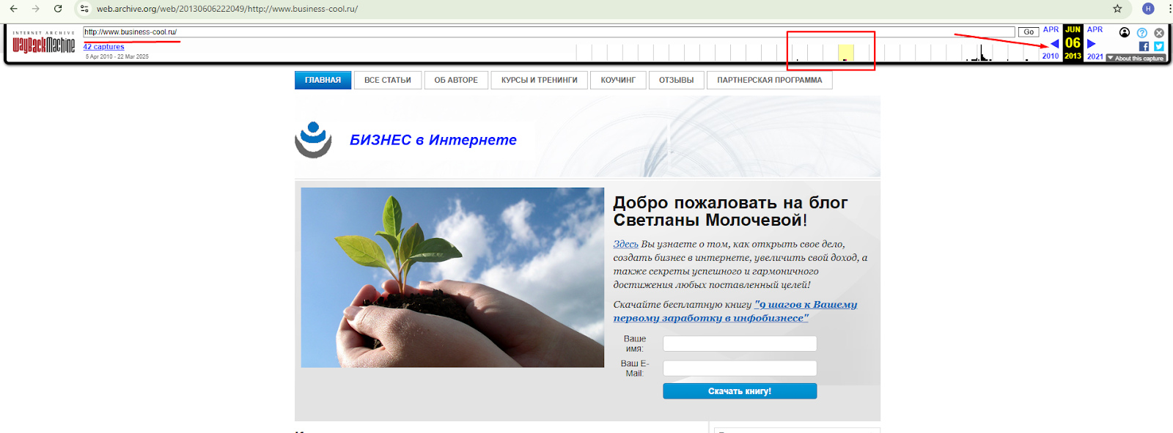Expand About this capture

pos(1136,58)
